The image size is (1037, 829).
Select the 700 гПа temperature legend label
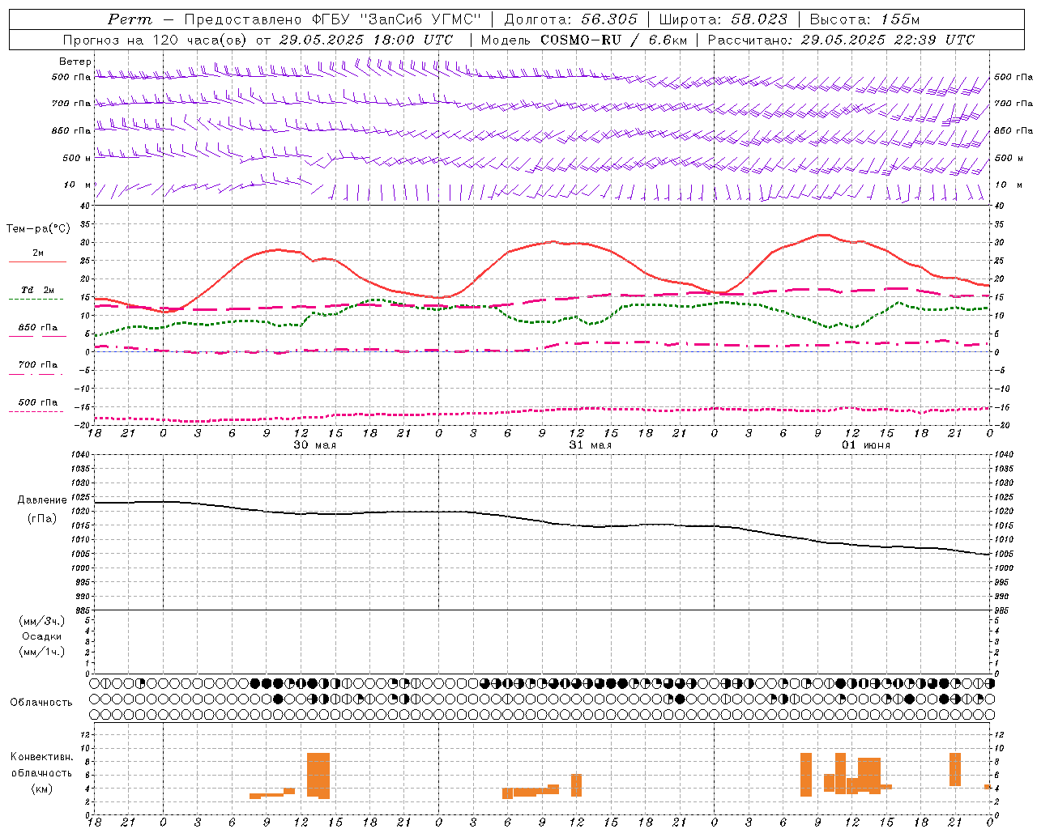(x=38, y=365)
